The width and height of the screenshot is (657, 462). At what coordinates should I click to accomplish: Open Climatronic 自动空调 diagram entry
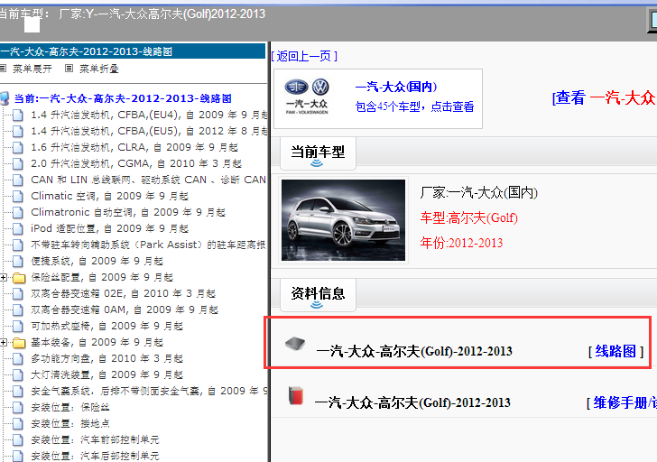(x=128, y=212)
